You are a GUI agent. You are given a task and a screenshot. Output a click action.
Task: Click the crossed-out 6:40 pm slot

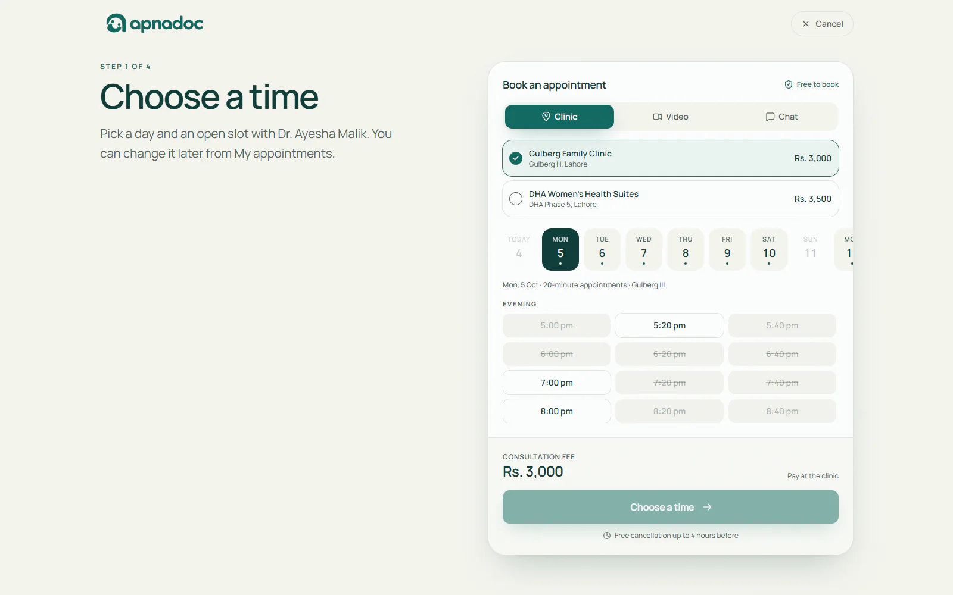(x=782, y=354)
